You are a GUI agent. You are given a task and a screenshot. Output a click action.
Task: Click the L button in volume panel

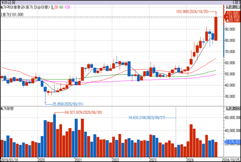(x=227, y=109)
